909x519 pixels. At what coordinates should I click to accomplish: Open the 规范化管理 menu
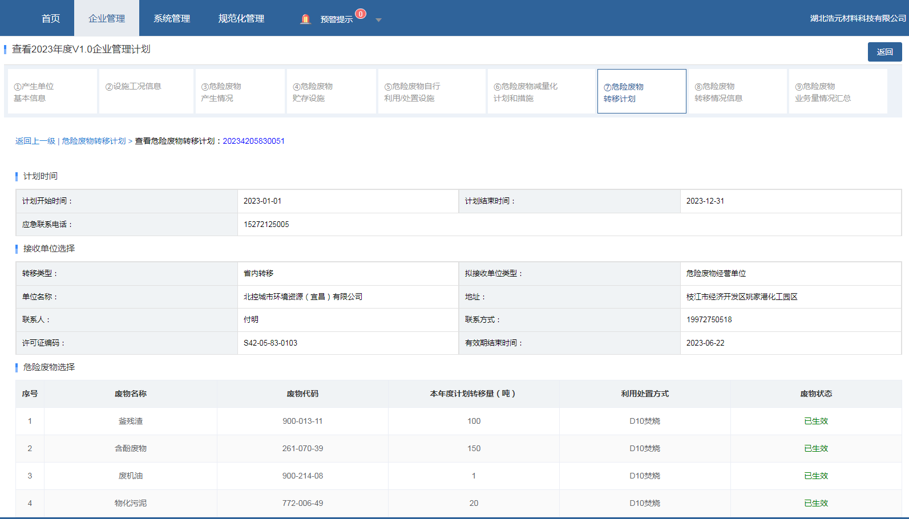pos(241,18)
